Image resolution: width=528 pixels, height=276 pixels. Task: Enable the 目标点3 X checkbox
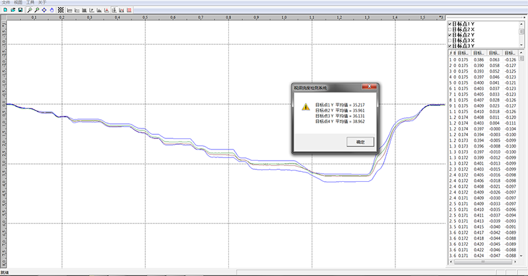coord(450,40)
